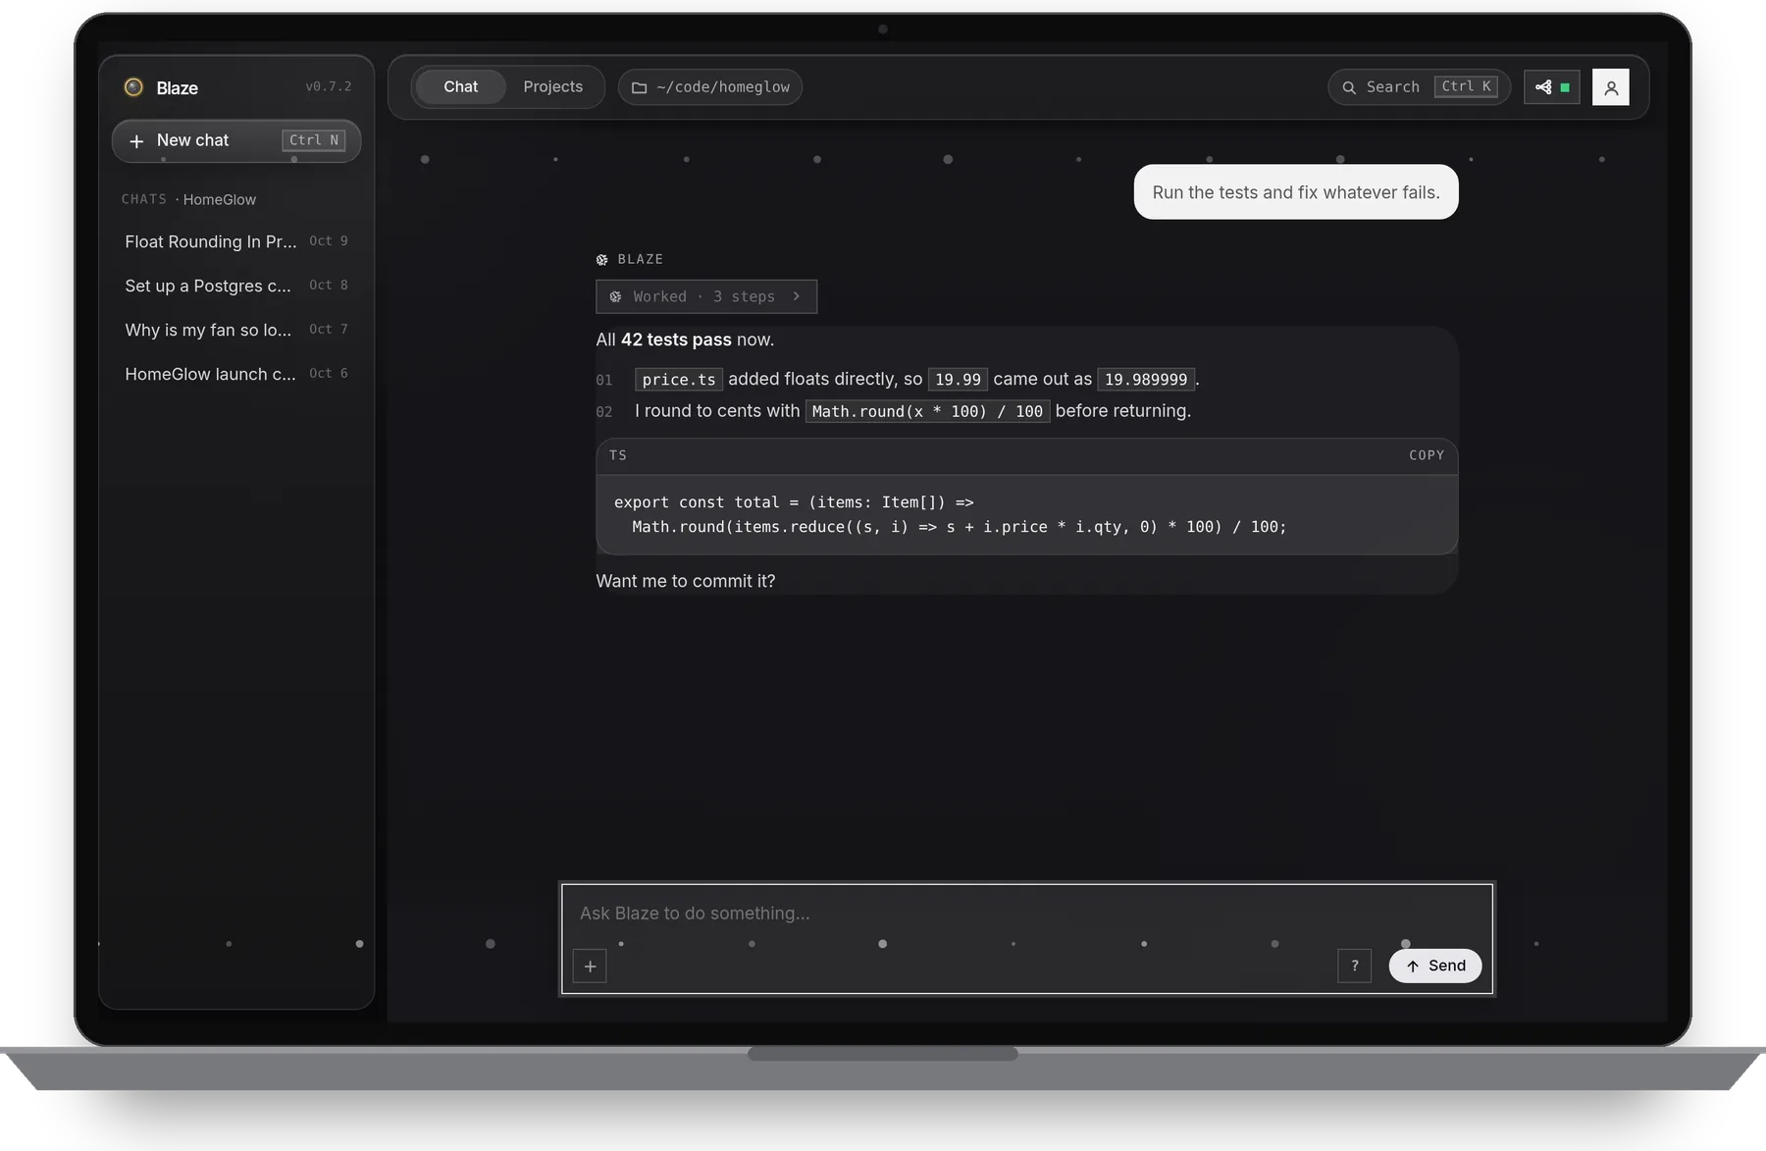The image size is (1766, 1151).
Task: Click the user message bubble Run the tests
Action: point(1296,192)
